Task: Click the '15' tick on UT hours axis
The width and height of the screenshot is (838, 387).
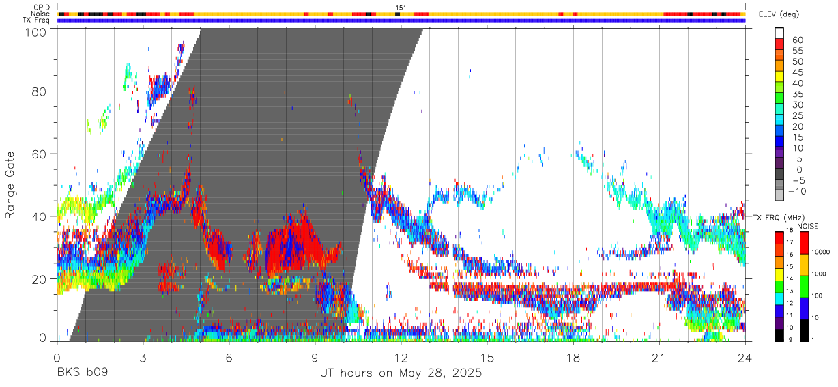Action: (487, 358)
